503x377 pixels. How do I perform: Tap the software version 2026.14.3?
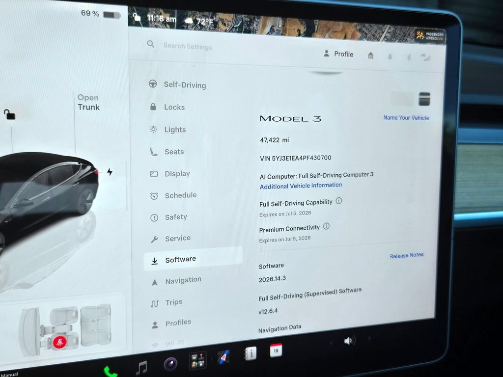tap(272, 279)
